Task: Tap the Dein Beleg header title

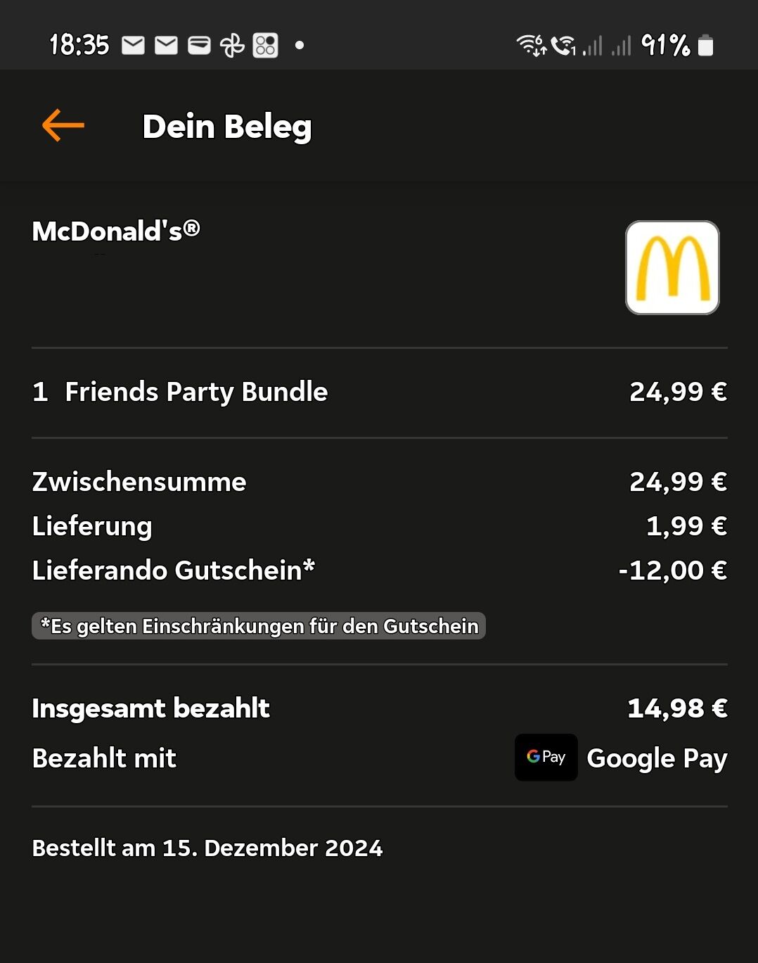Action: pos(226,127)
